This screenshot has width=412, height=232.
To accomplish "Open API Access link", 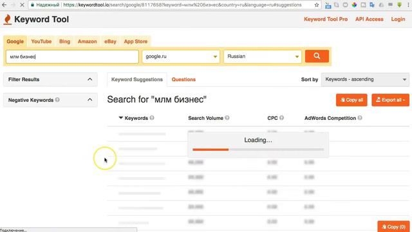I will pos(369,19).
